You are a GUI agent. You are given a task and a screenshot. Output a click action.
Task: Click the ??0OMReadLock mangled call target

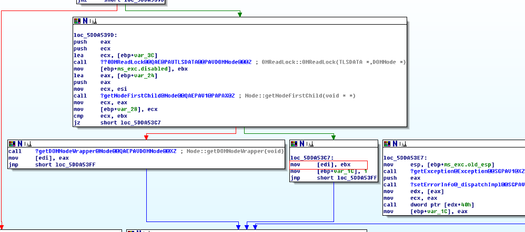176,62
